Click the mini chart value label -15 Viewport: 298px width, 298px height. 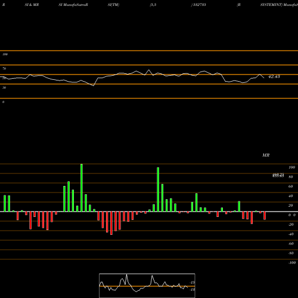193,283
